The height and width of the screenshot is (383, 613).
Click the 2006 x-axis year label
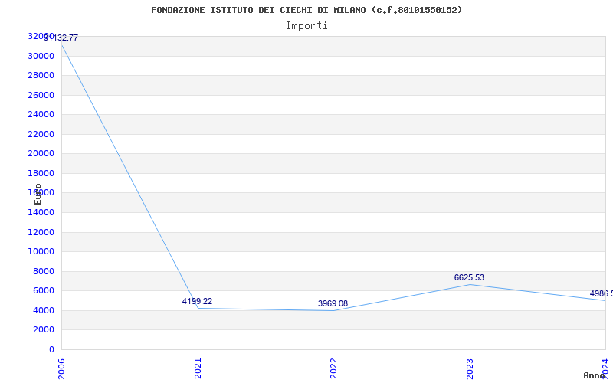61,369
